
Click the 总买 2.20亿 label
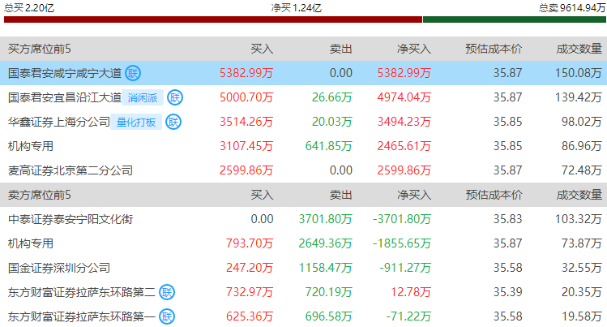[29, 7]
